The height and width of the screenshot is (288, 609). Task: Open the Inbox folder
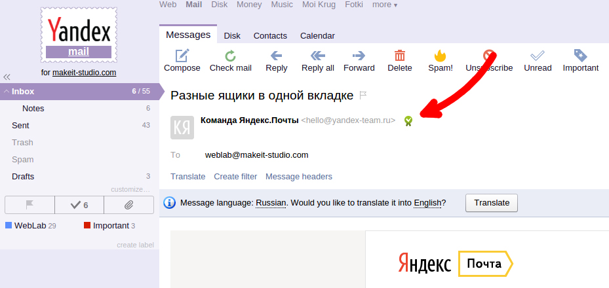tap(79, 92)
